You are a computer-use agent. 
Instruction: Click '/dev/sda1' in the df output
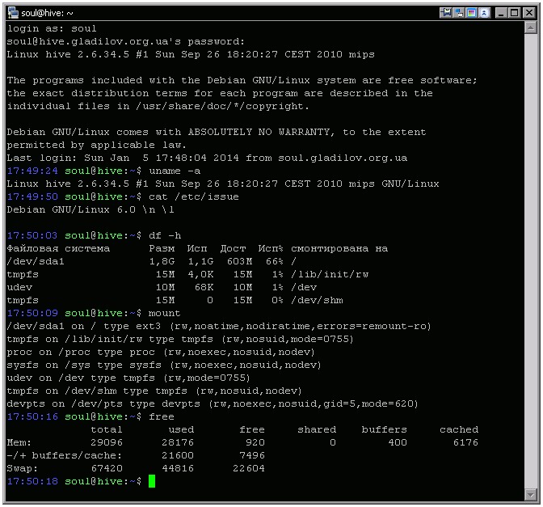[36, 261]
